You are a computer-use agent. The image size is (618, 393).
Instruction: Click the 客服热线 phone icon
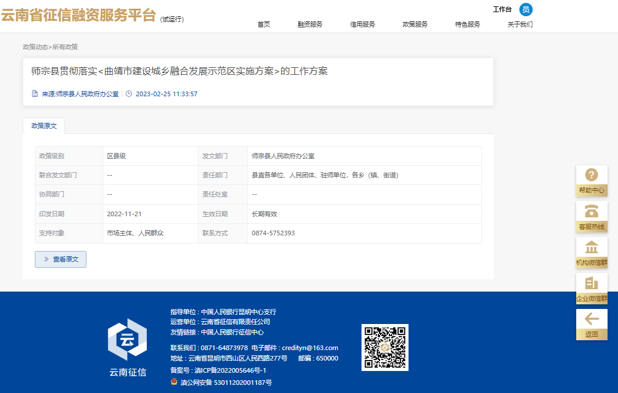coord(591,212)
